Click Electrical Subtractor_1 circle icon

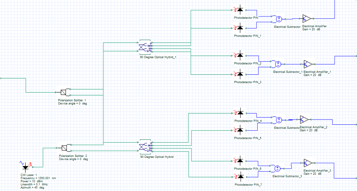pyautogui.click(x=278, y=64)
